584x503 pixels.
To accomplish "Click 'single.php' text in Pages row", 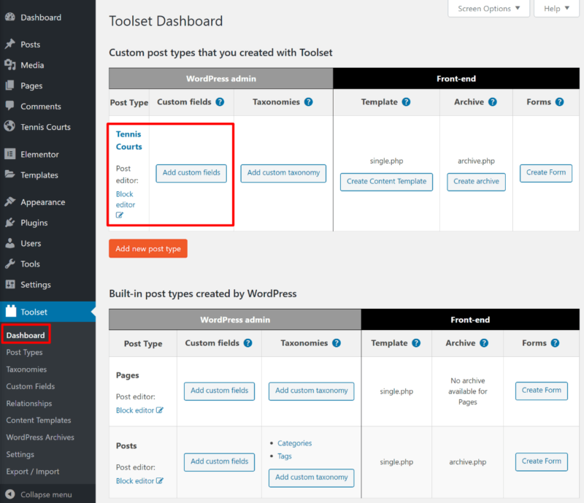I will click(396, 391).
